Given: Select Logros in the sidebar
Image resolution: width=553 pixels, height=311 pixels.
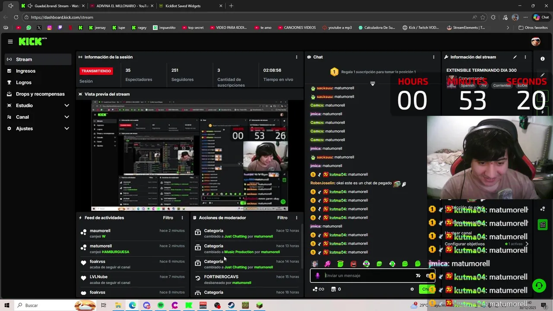Looking at the screenshot, I should coord(38,83).
